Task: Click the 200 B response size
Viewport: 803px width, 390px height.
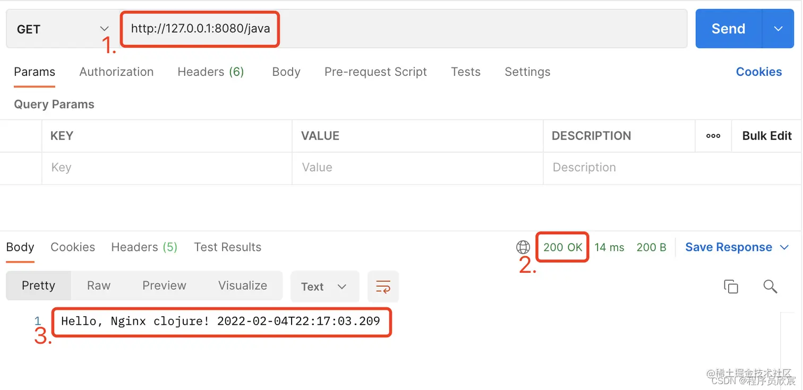Action: (651, 247)
